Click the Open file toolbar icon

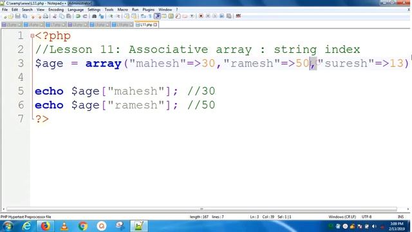tap(11, 16)
